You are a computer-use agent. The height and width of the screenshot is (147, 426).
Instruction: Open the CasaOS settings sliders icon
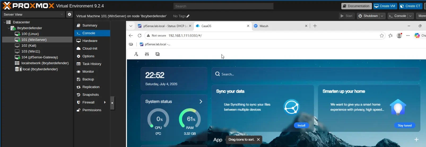pos(147,54)
